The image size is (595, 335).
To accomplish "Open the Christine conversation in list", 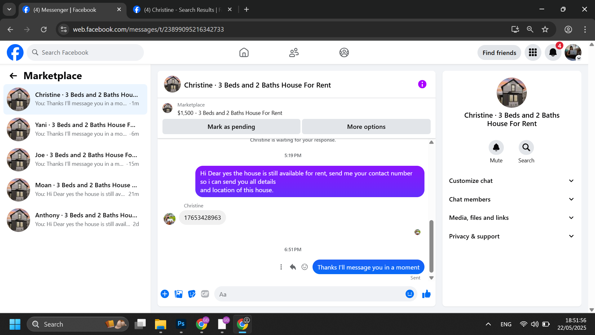I will coord(75,99).
